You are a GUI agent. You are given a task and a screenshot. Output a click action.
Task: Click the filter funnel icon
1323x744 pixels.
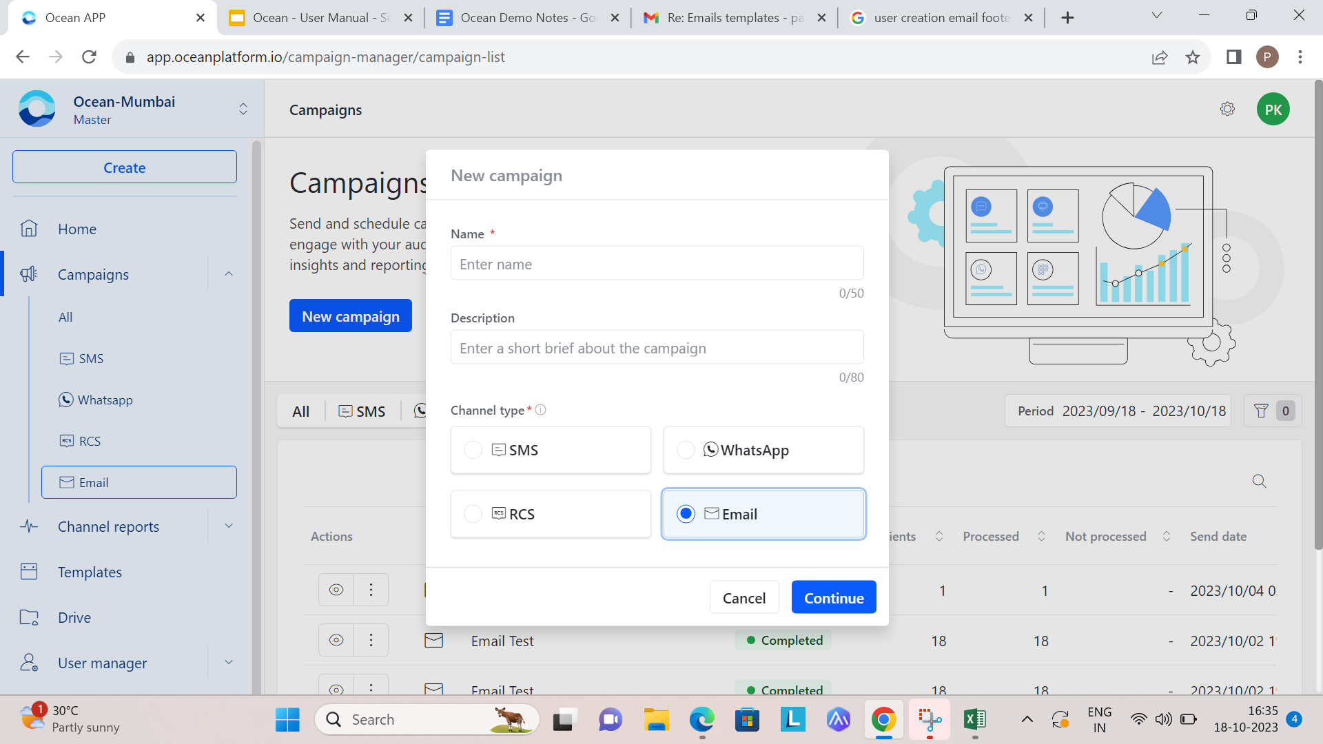click(x=1261, y=411)
